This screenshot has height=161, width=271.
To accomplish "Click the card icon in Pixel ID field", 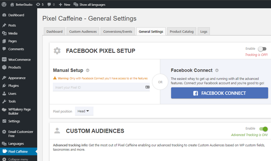I will pyautogui.click(x=147, y=87).
